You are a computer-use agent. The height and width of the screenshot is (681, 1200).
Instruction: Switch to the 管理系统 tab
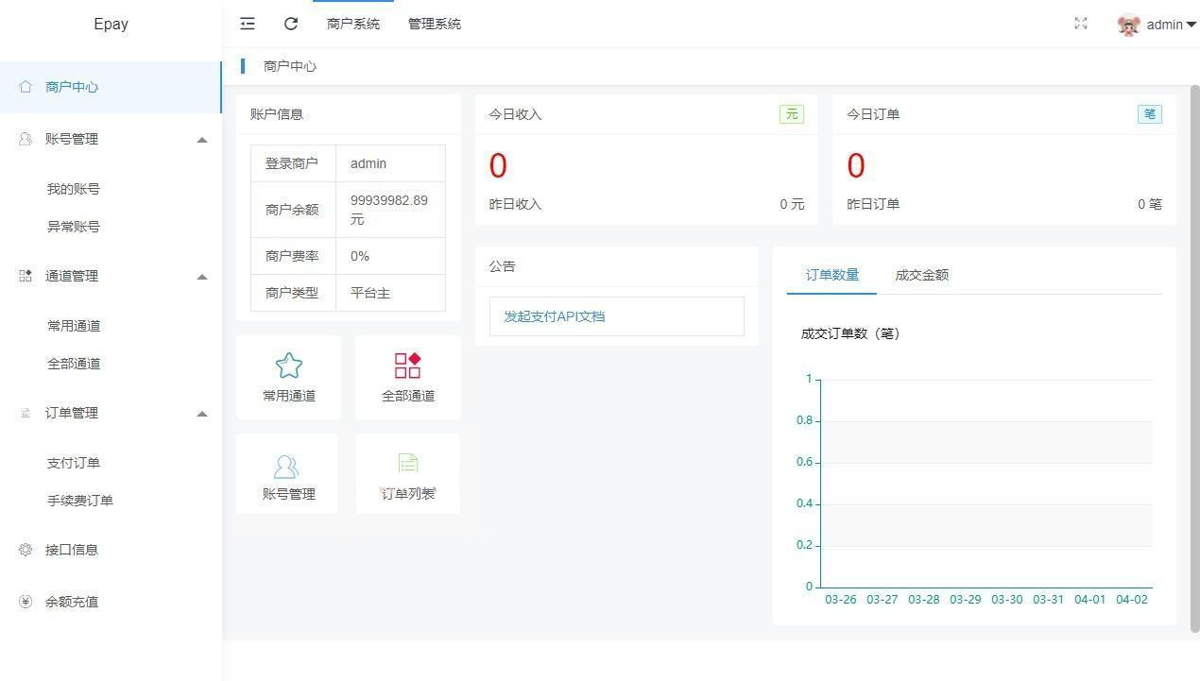(x=434, y=24)
